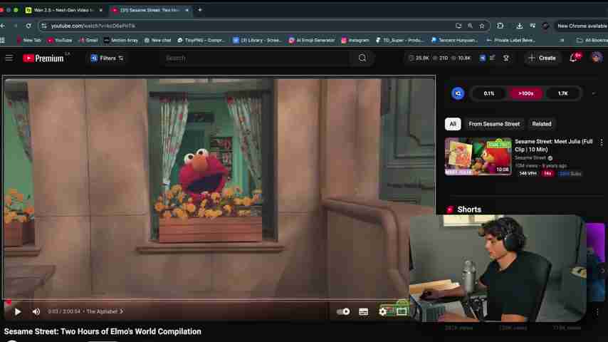Go back in Chrome
Image resolution: width=608 pixels, height=342 pixels.
(x=3, y=26)
